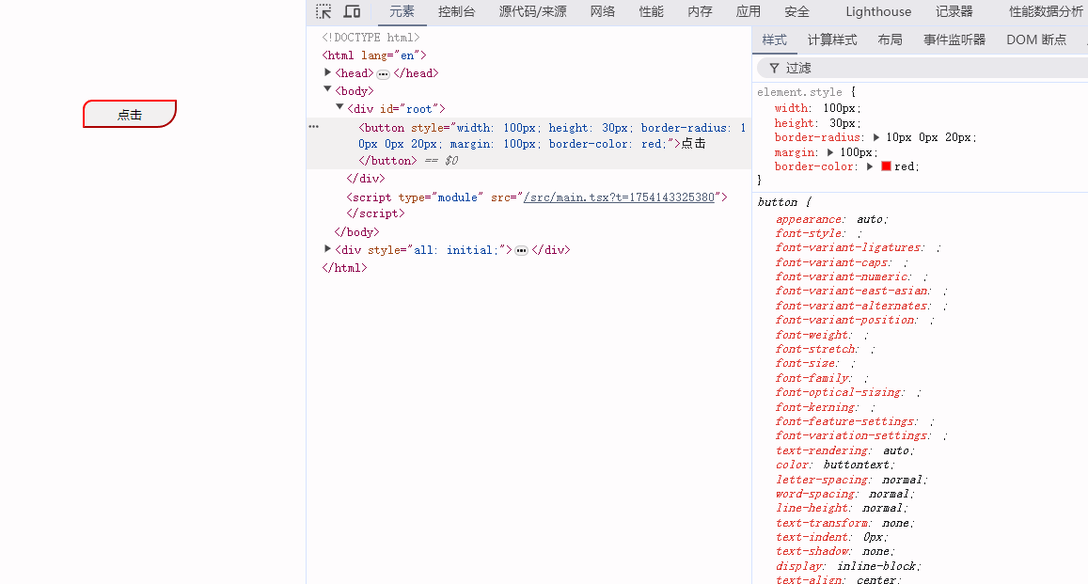This screenshot has height=584, width=1088.
Task: Click the letter-spacing: normal declaration
Action: click(x=851, y=480)
